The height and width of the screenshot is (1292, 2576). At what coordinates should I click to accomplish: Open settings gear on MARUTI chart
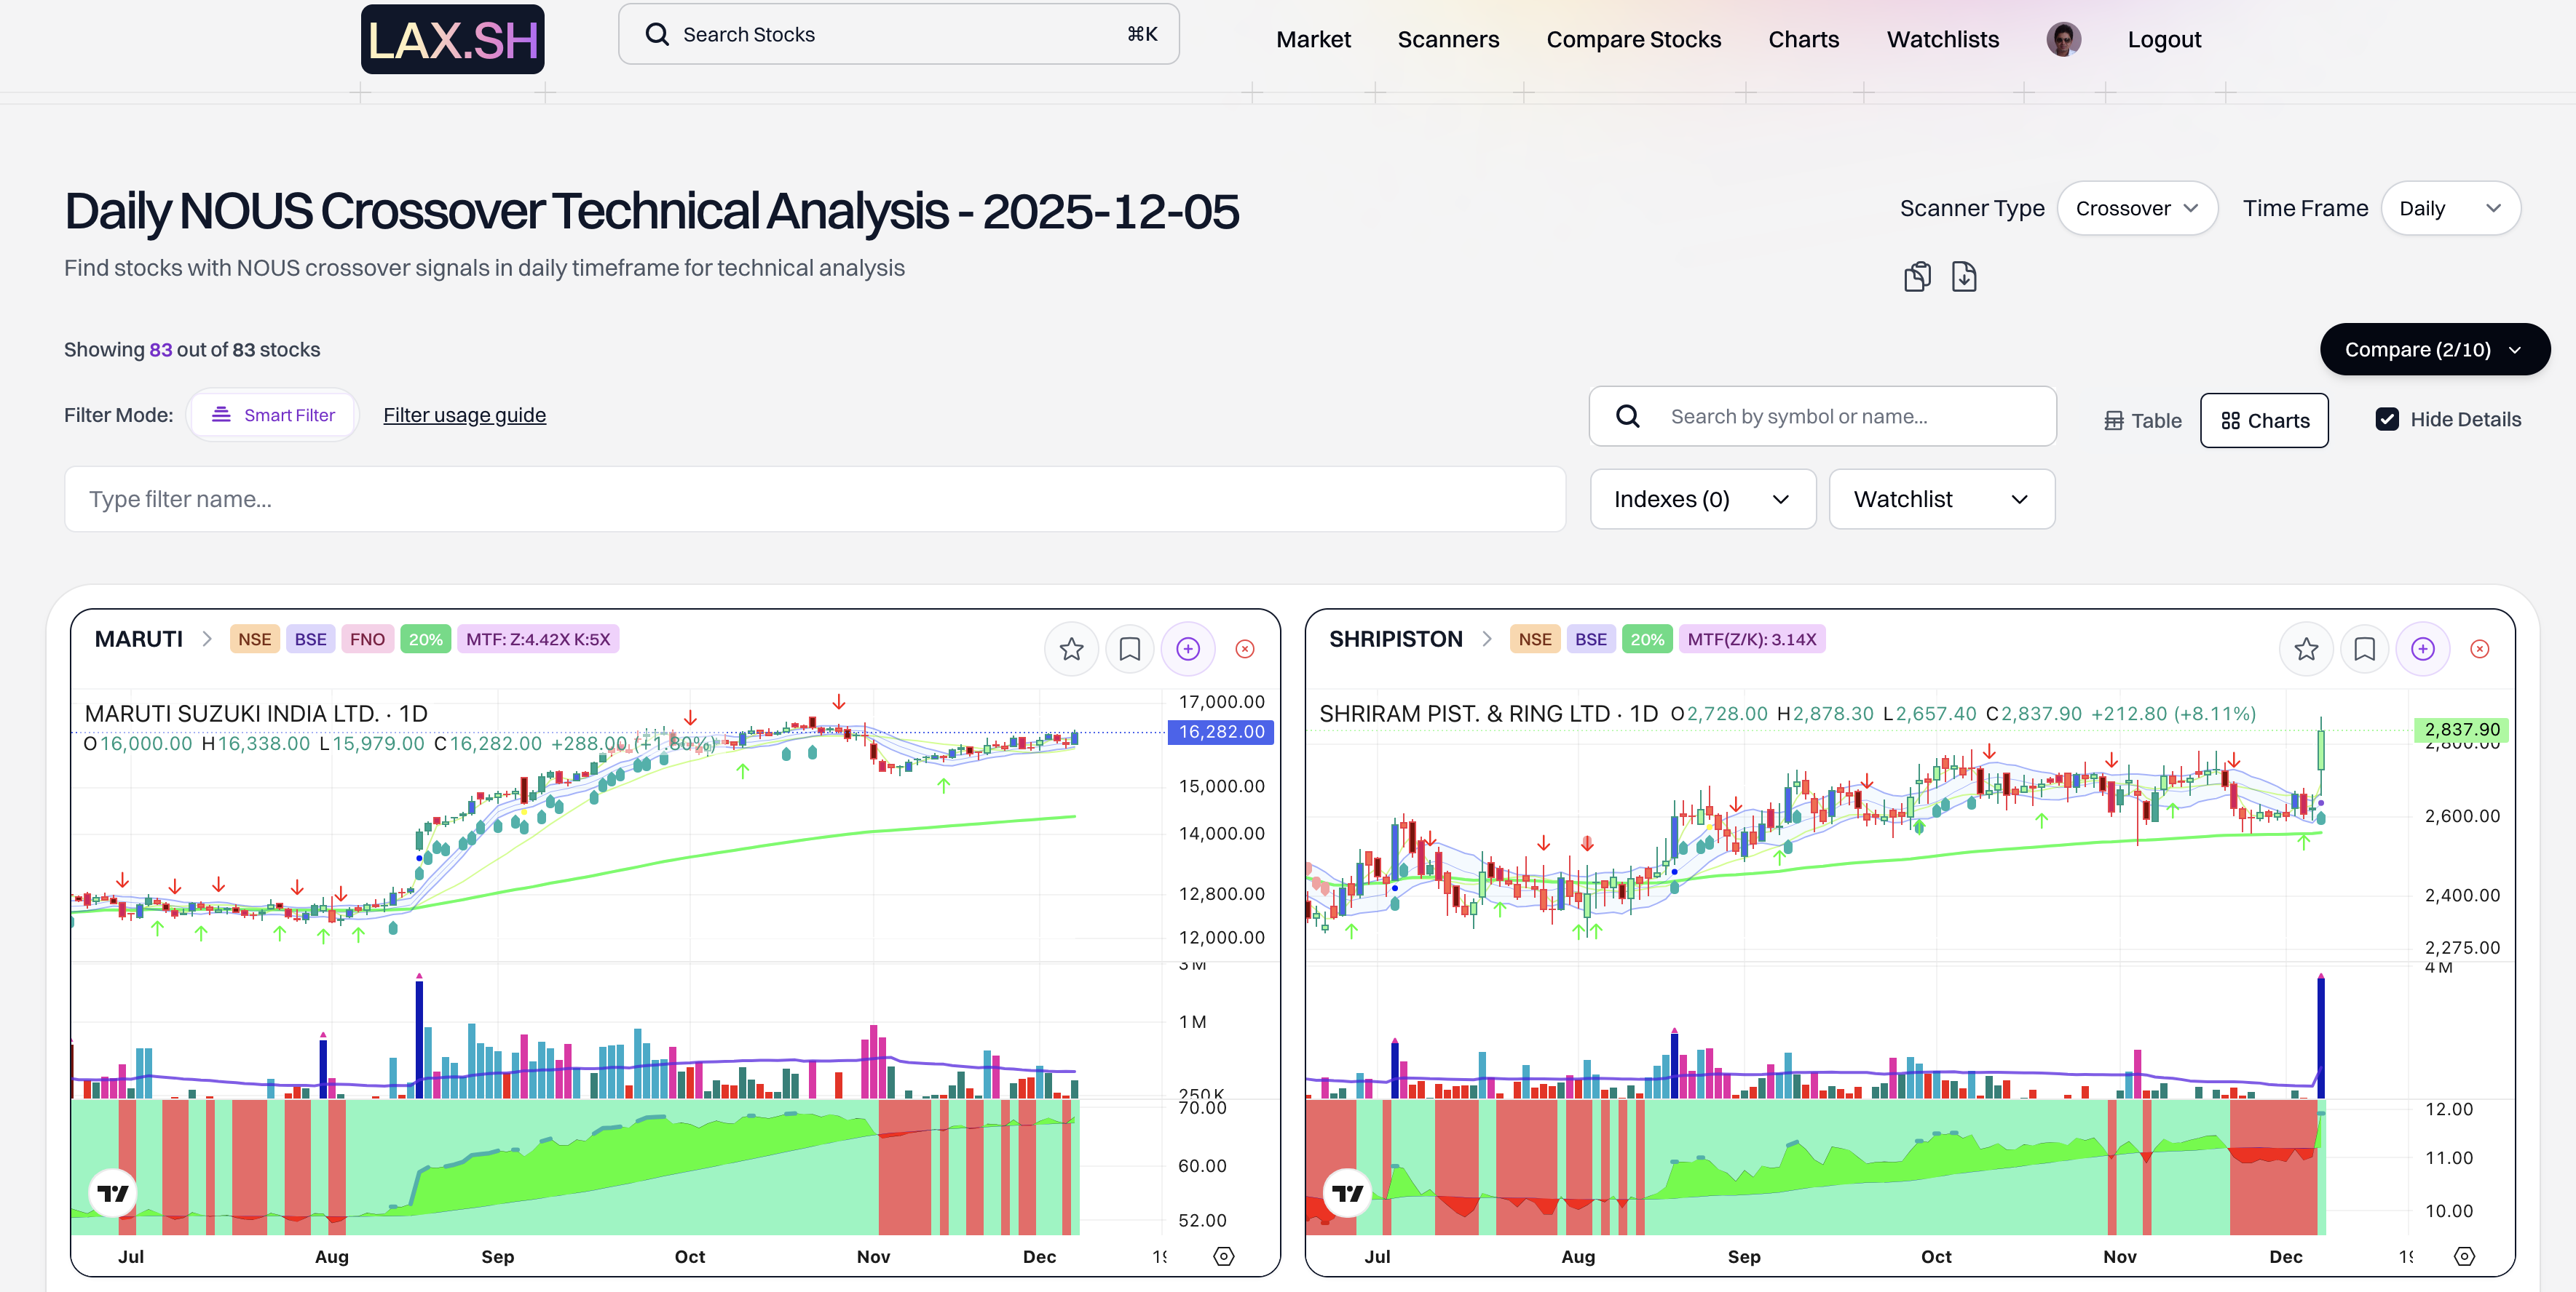tap(1223, 1256)
